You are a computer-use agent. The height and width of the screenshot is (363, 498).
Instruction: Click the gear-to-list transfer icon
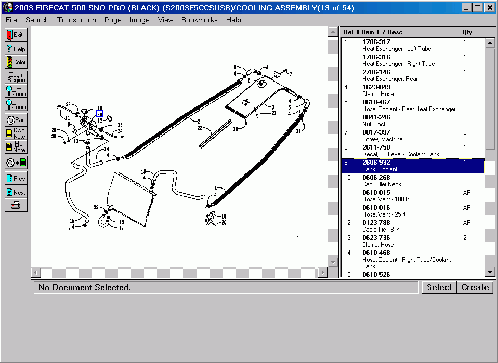point(16,163)
